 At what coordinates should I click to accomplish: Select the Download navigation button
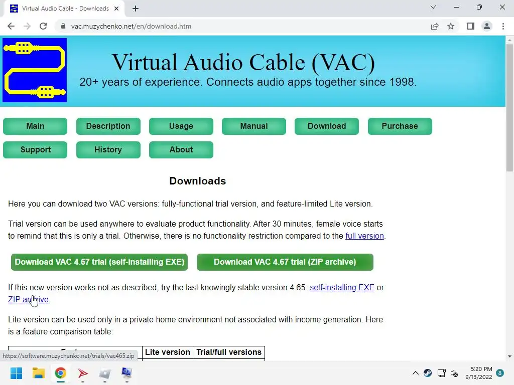click(x=327, y=126)
